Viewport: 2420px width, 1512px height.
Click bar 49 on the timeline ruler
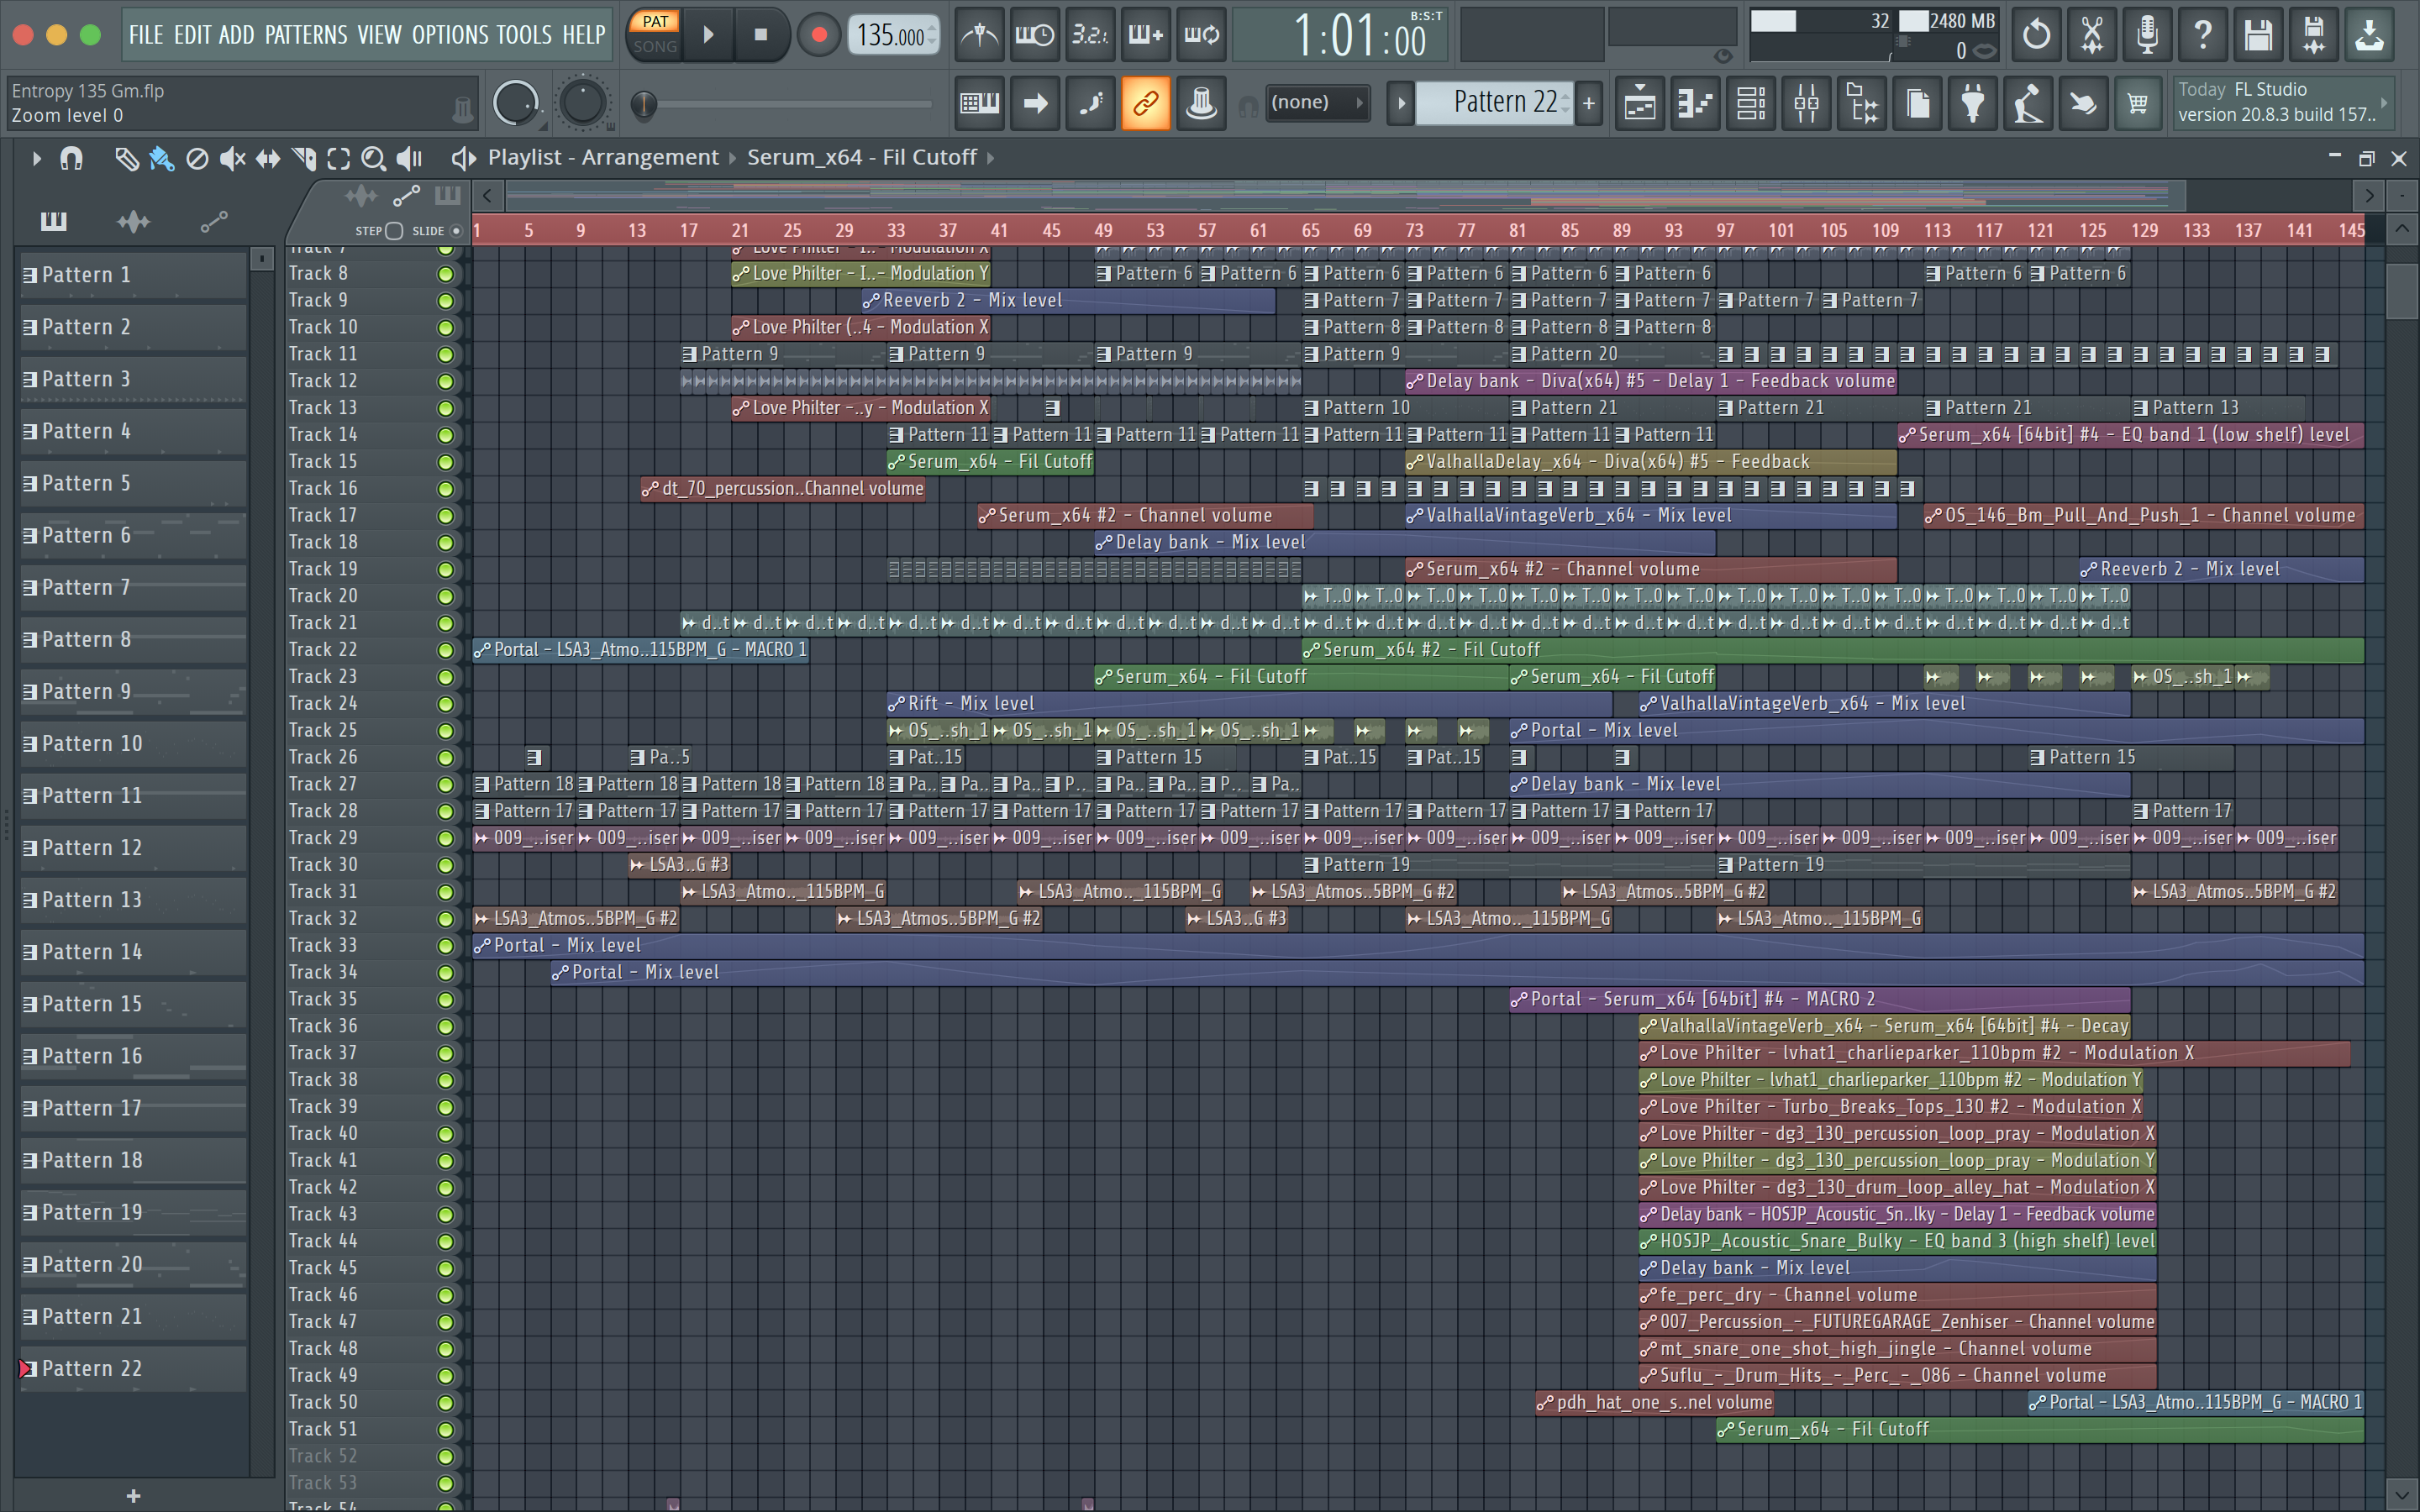click(x=1103, y=231)
